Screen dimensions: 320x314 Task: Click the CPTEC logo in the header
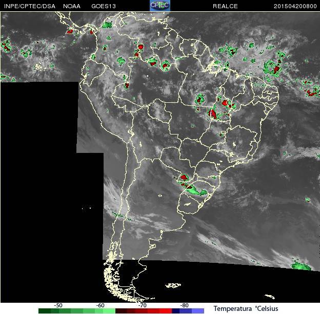(x=160, y=6)
